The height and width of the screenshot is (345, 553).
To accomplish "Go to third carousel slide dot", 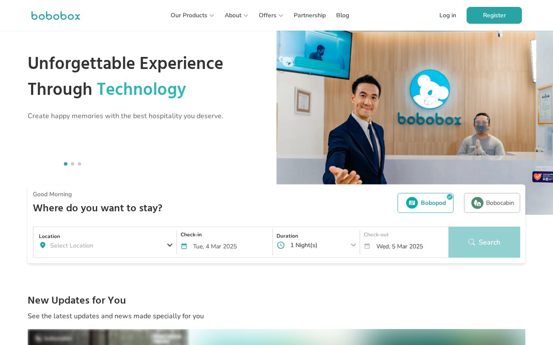I will [79, 164].
